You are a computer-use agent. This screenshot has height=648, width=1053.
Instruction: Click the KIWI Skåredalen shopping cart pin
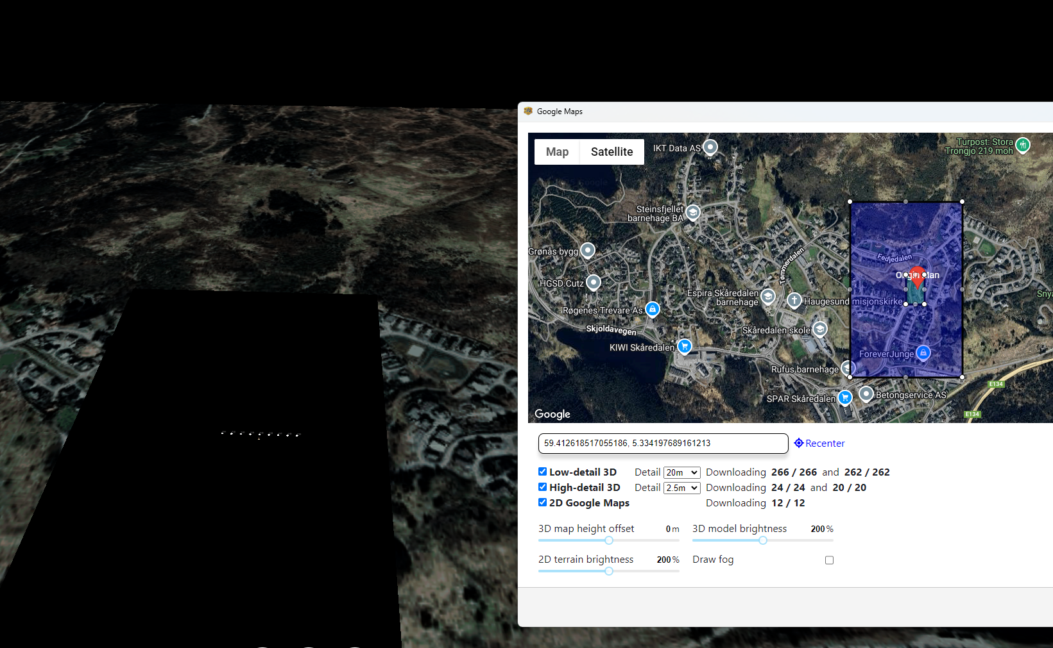(x=685, y=347)
